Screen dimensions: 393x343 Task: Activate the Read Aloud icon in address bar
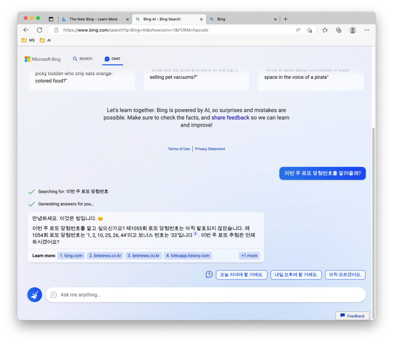(x=298, y=30)
